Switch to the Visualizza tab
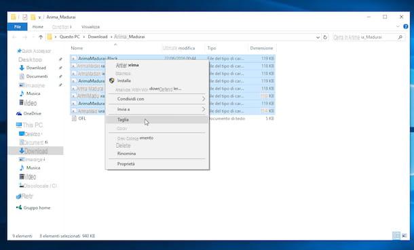 90,26
